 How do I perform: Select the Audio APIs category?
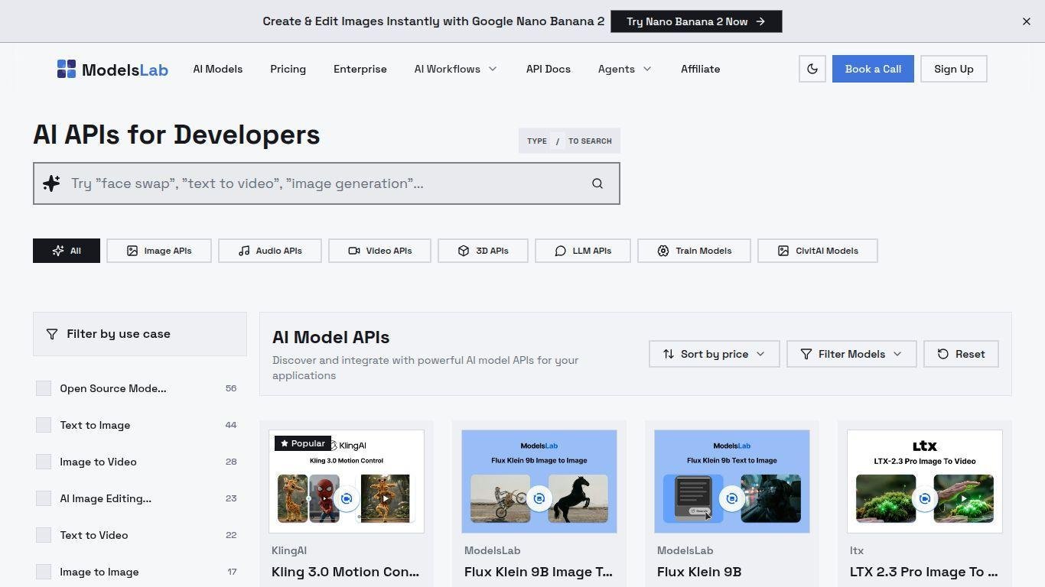(x=269, y=251)
